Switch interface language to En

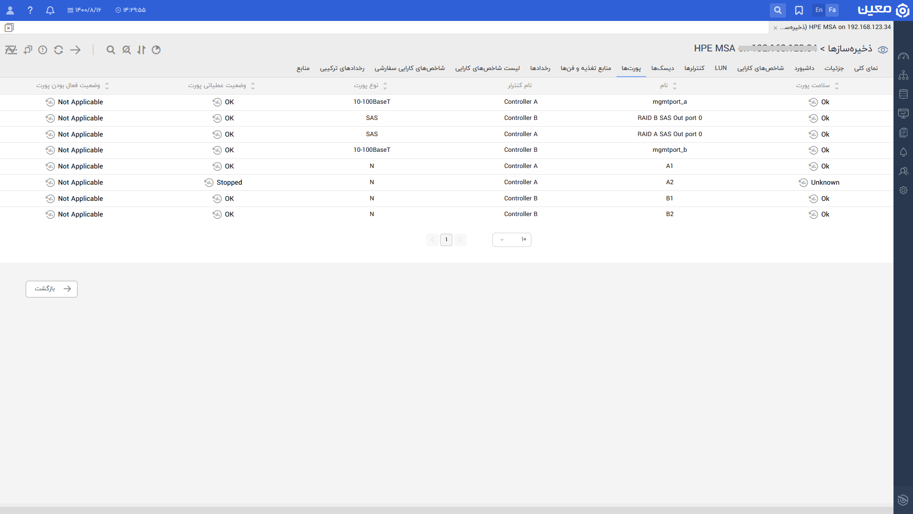pyautogui.click(x=819, y=10)
